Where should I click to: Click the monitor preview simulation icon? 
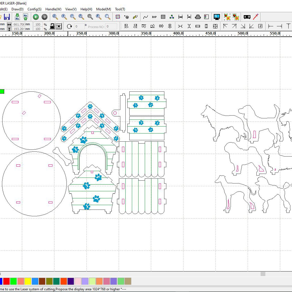coord(217,17)
